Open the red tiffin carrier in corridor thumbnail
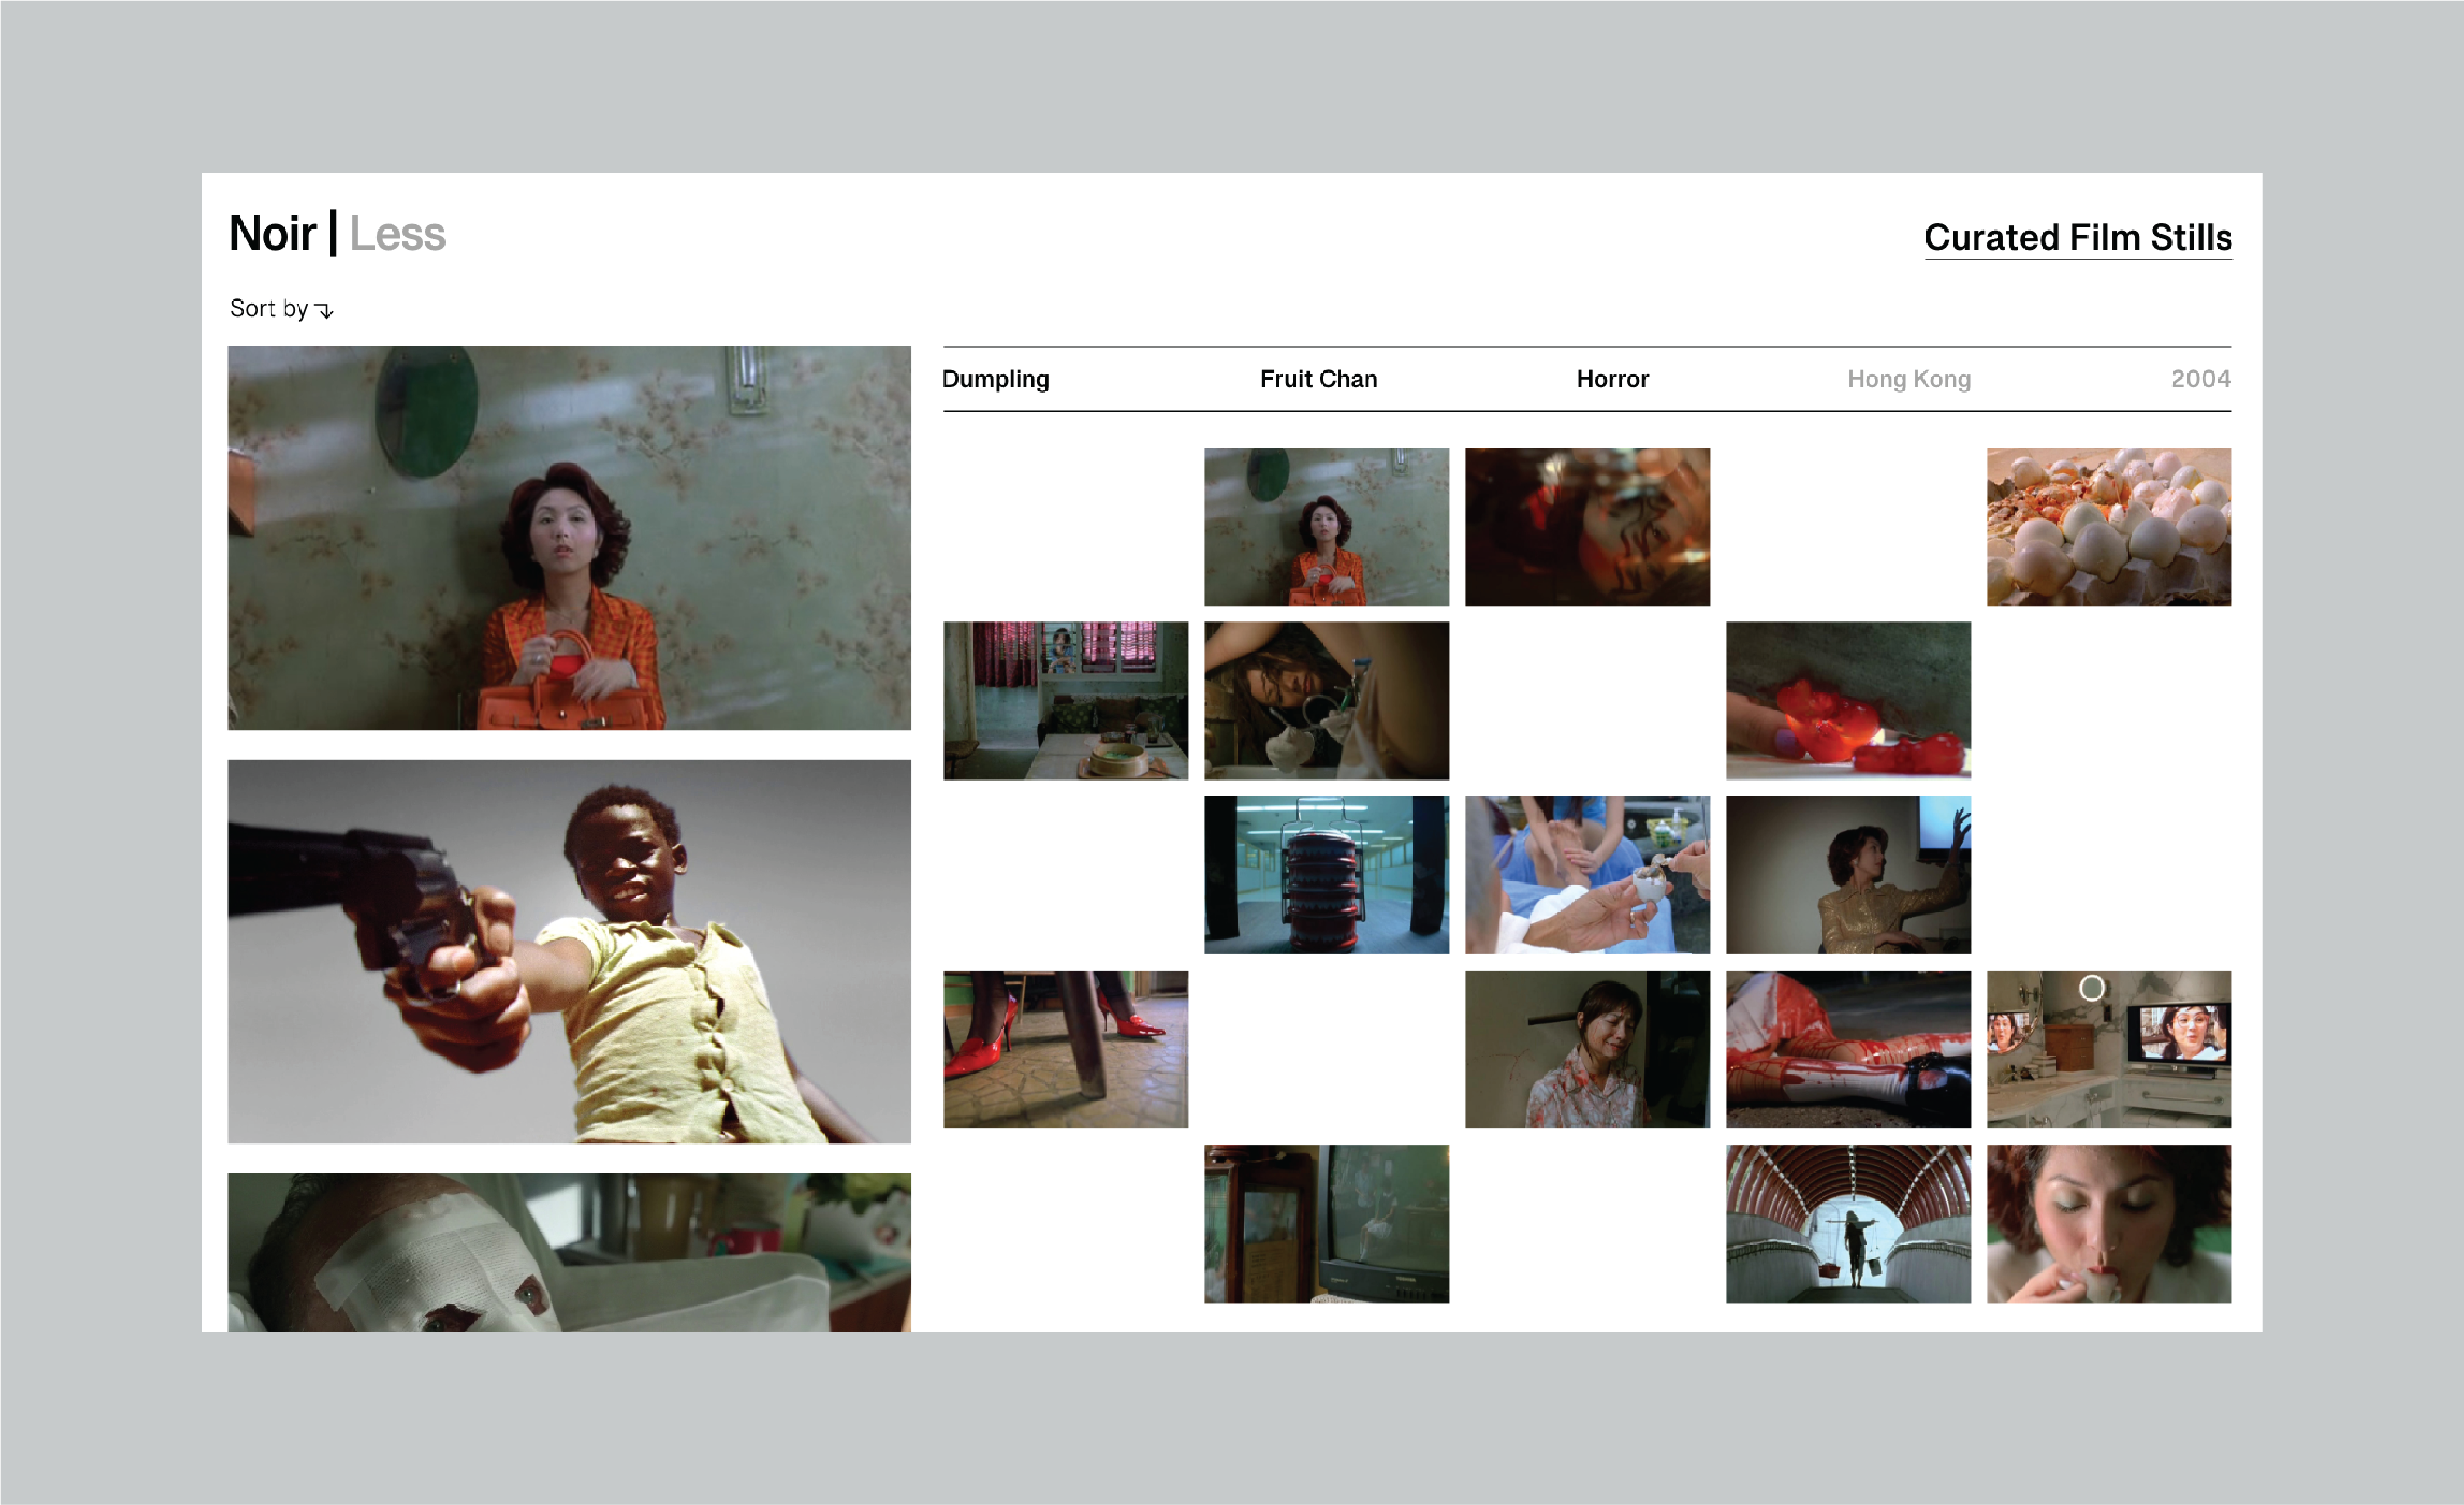Image resolution: width=2464 pixels, height=1505 pixels. [x=1327, y=876]
